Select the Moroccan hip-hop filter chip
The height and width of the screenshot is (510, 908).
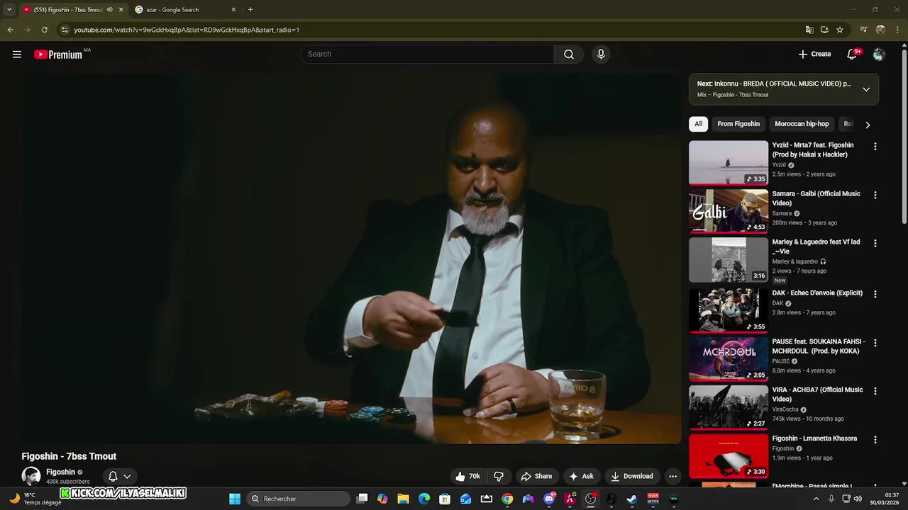(x=802, y=124)
